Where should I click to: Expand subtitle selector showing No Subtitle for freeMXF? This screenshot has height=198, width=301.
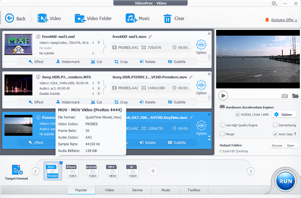(x=93, y=53)
